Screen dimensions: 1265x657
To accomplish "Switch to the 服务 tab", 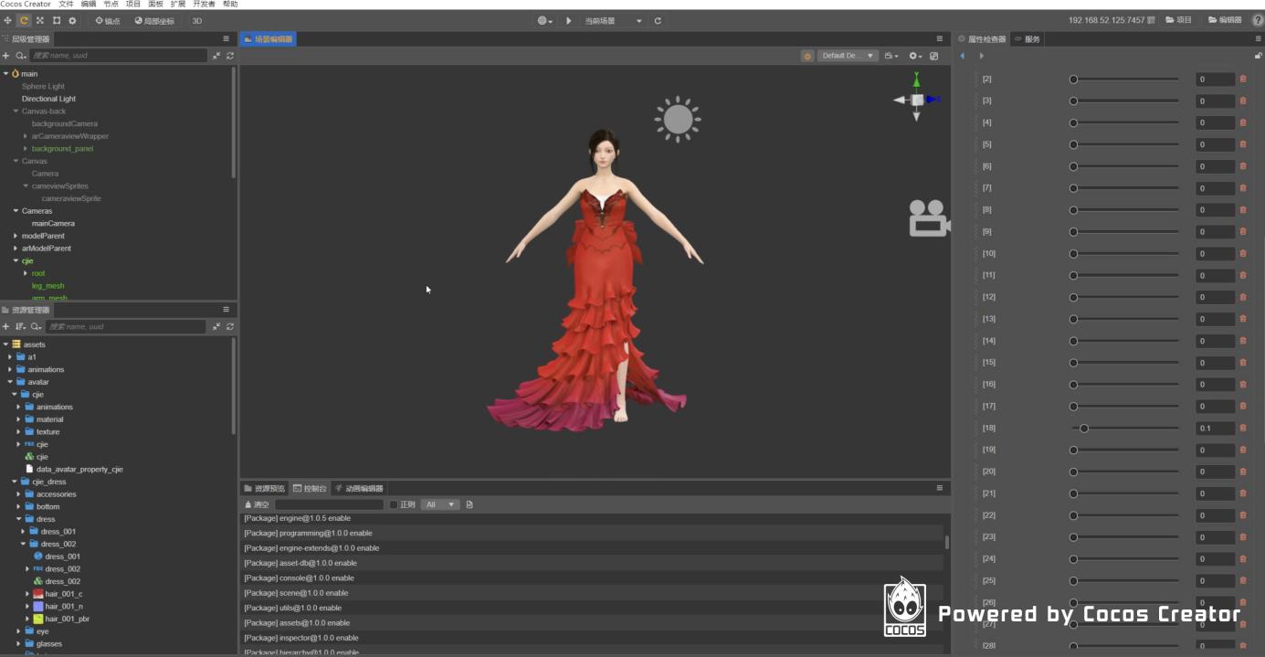I will (x=1028, y=39).
